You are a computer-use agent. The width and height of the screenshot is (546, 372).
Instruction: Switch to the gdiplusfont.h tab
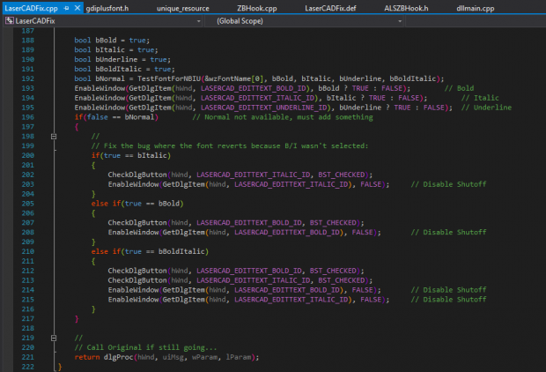(107, 8)
